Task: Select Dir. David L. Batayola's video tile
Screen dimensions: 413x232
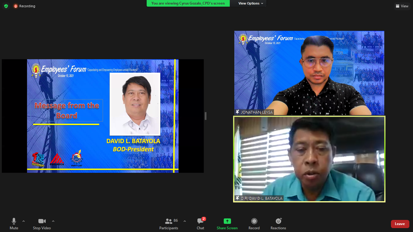Action: pyautogui.click(x=309, y=159)
